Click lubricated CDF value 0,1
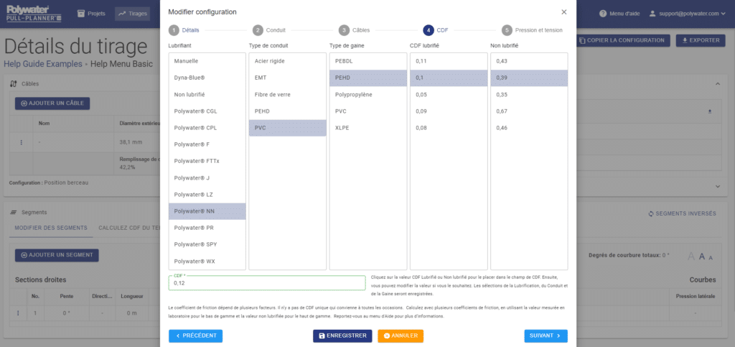Screen dimensions: 735x347 click(x=449, y=78)
